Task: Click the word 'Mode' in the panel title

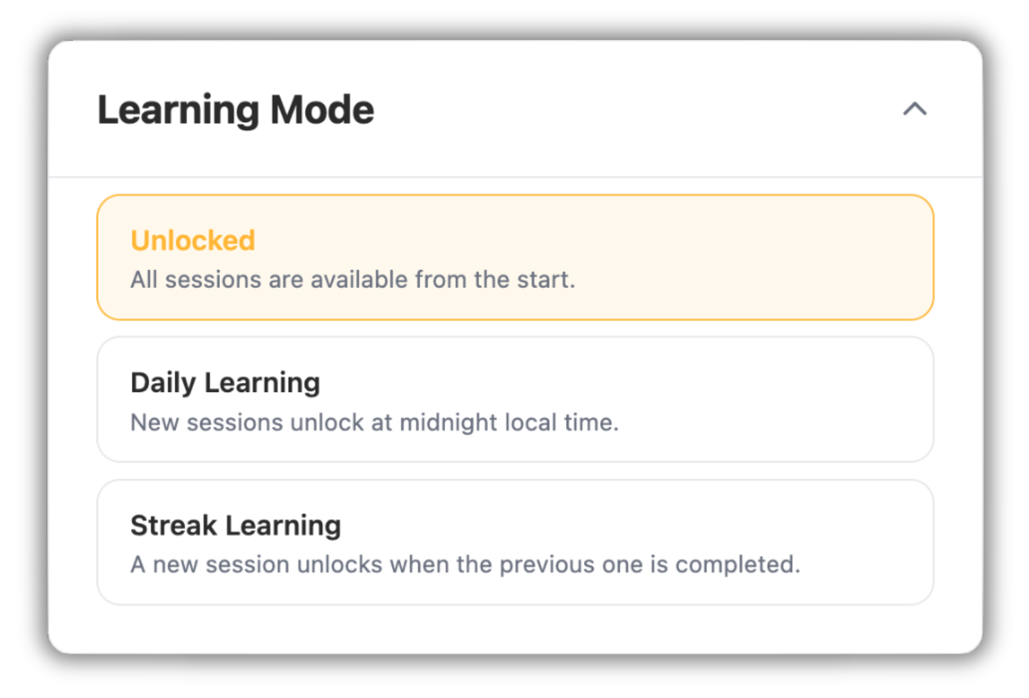Action: 322,110
